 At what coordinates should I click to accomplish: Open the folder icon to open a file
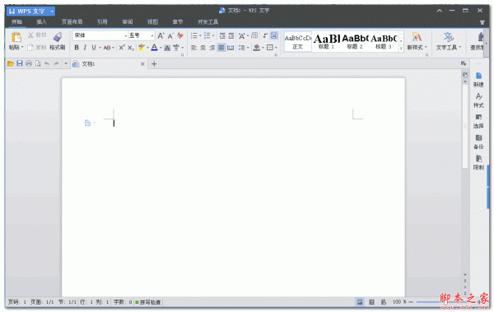point(11,63)
